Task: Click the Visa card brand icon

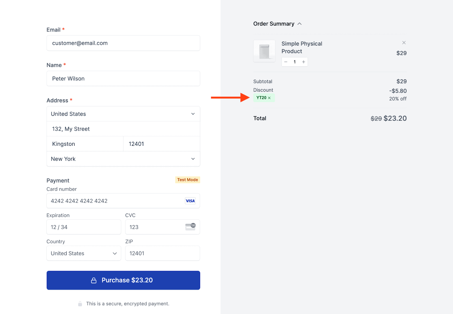Action: tap(190, 201)
